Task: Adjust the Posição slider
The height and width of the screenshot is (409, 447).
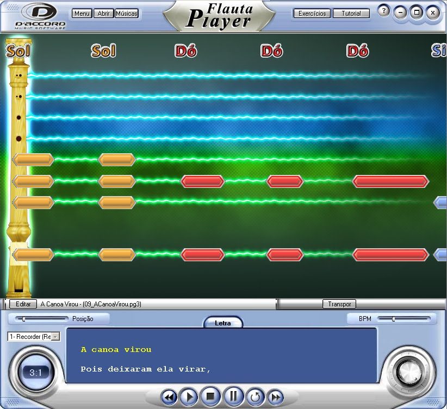Action: pyautogui.click(x=42, y=319)
